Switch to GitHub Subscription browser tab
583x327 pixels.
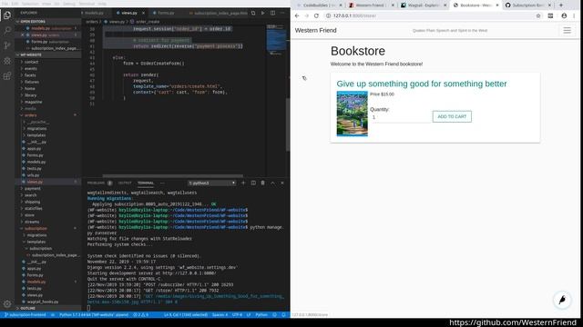tap(528, 5)
